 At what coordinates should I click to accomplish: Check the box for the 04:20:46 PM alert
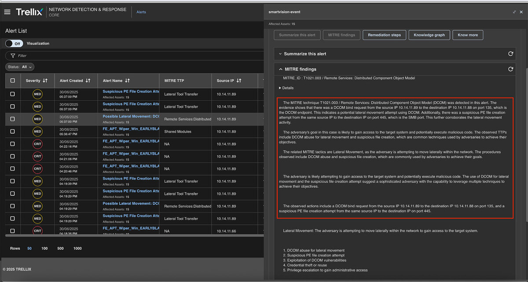(12, 168)
